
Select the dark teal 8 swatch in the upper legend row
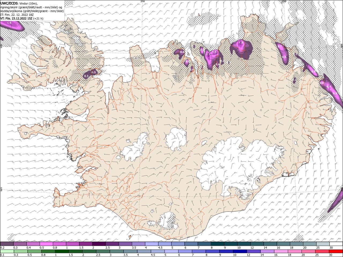pyautogui.click(x=218, y=244)
